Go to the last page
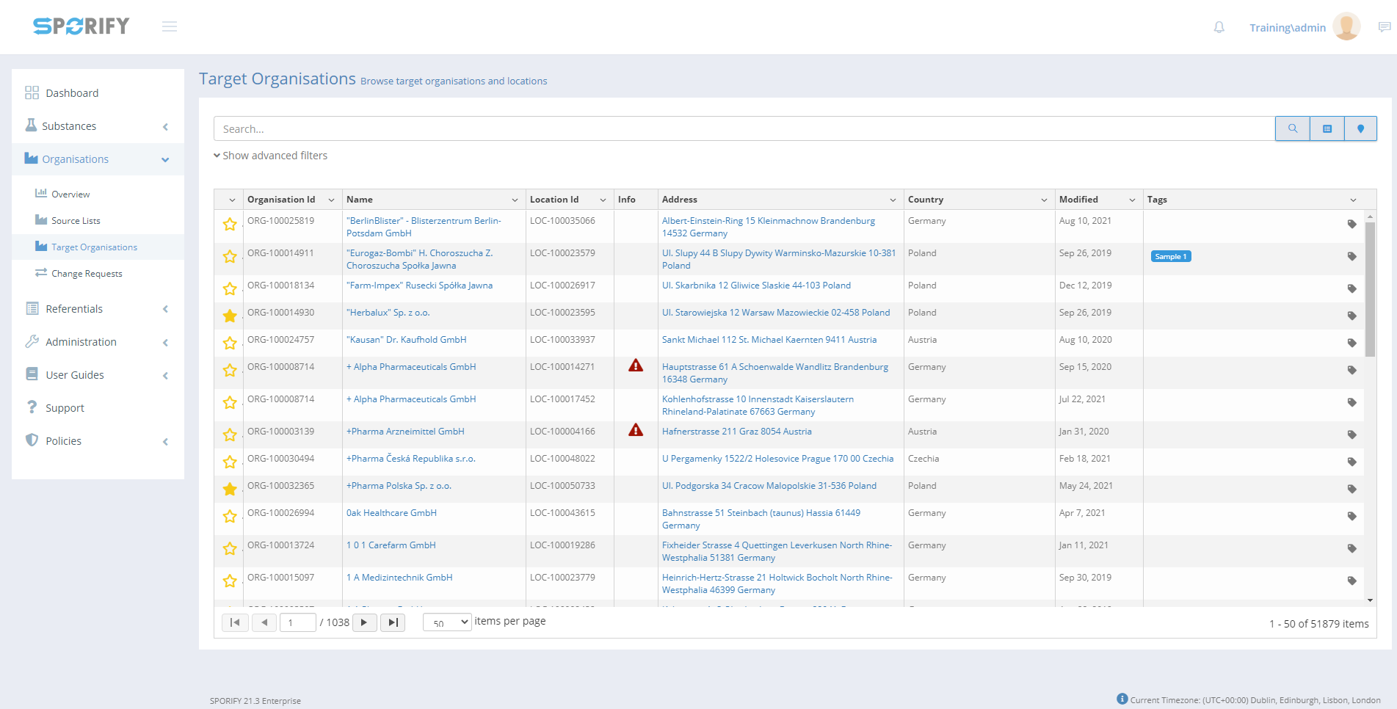The height and width of the screenshot is (709, 1397). (393, 622)
